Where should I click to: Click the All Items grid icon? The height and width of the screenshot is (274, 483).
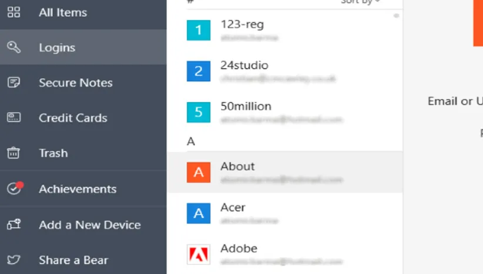coord(14,12)
